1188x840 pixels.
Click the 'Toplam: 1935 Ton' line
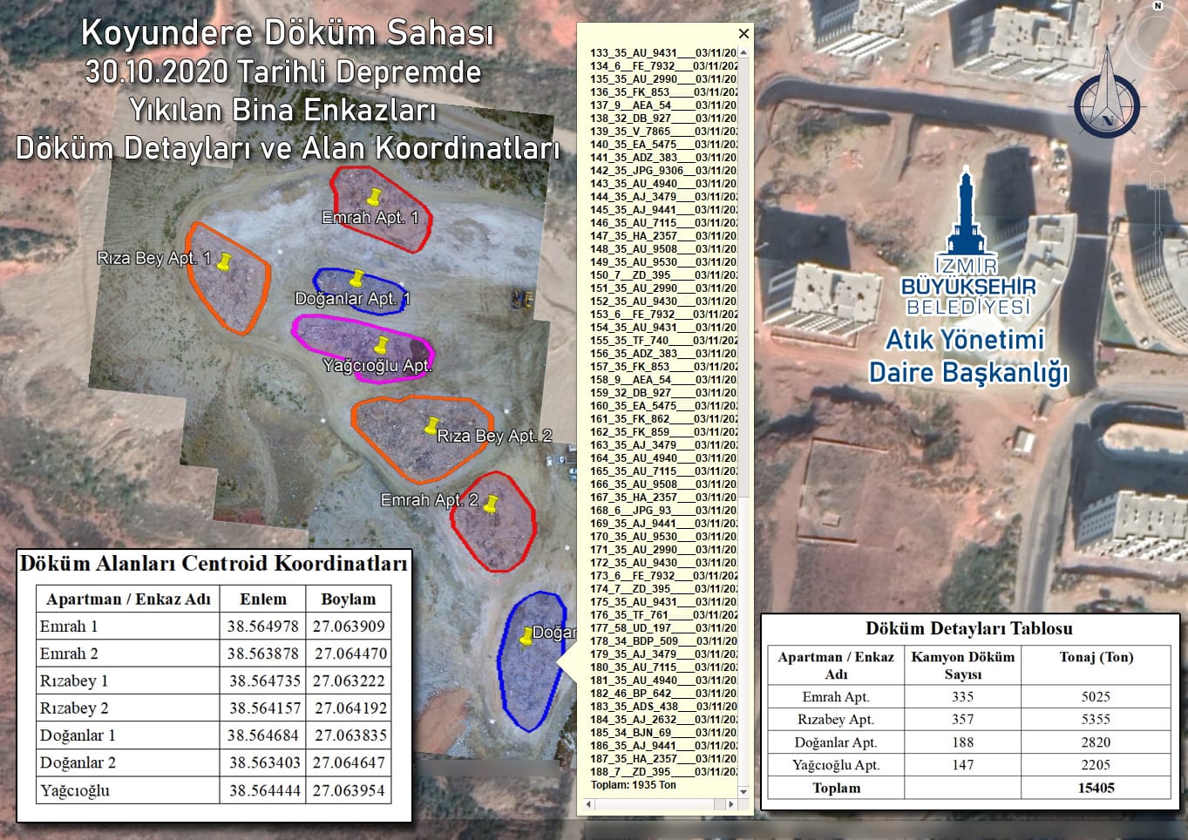(634, 785)
